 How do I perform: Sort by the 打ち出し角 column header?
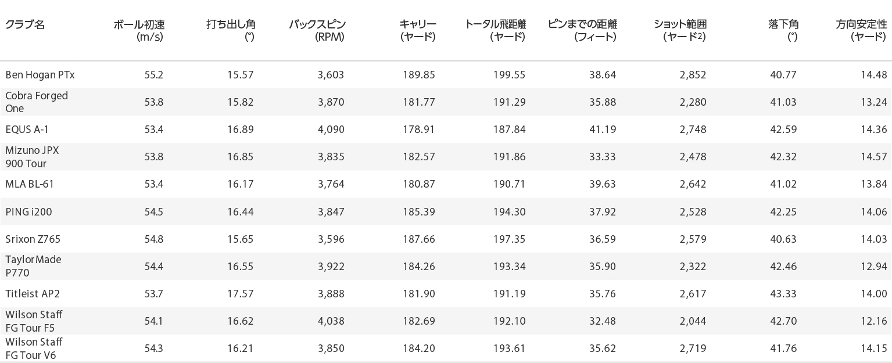pyautogui.click(x=231, y=31)
